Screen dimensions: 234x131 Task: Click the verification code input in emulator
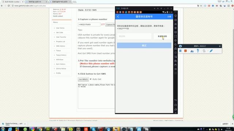[x=134, y=36]
